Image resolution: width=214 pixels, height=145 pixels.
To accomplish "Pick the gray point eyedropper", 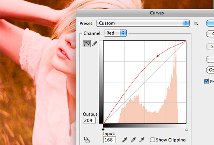I will pos(133,140).
